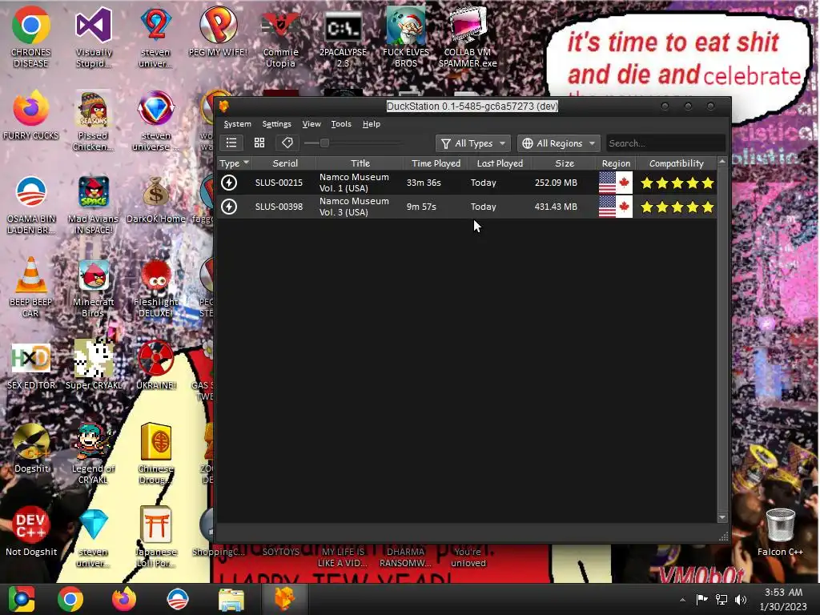Select serial SLUS-00398

(279, 207)
